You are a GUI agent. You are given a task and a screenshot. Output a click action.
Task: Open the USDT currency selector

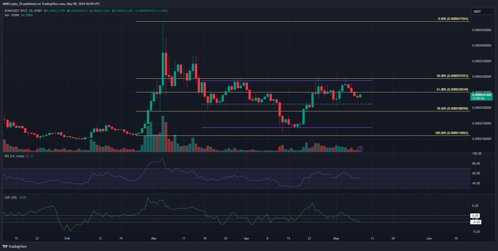click(x=483, y=11)
